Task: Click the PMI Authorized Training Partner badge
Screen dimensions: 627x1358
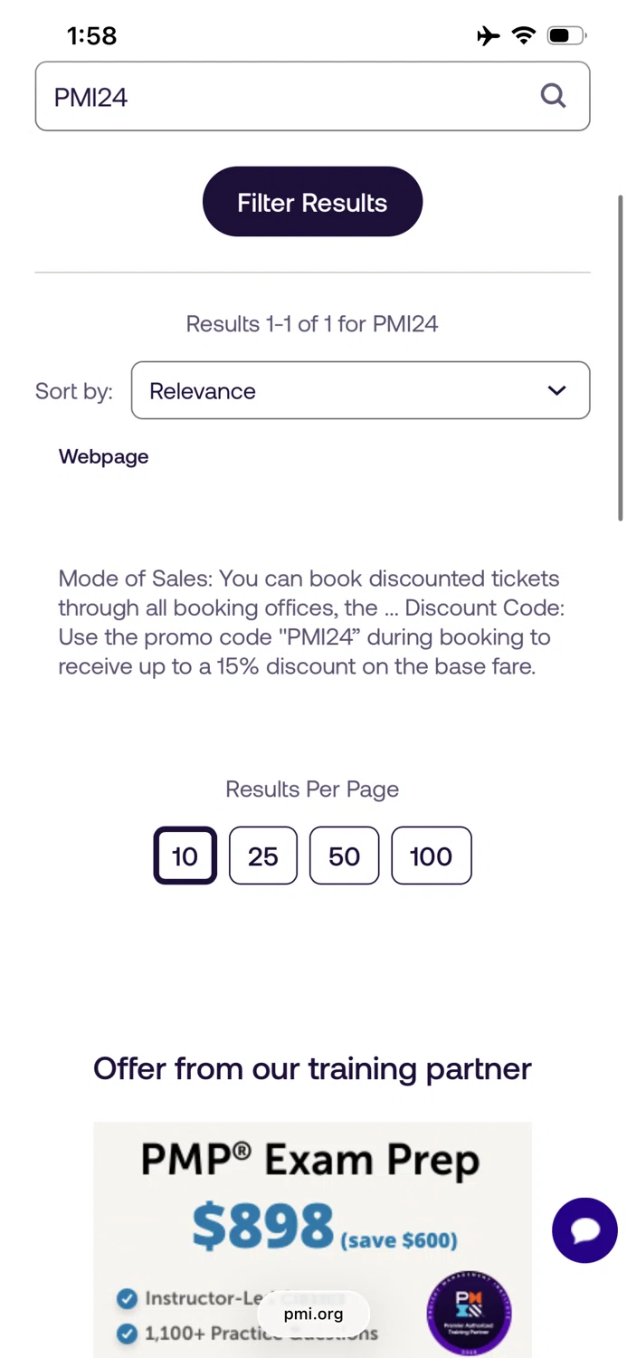Action: [x=469, y=1311]
